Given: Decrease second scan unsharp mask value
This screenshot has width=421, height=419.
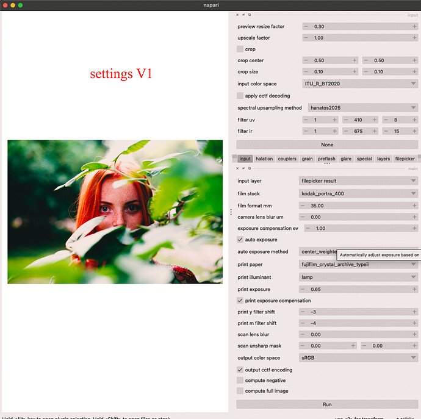Looking at the screenshot, I should 364,346.
